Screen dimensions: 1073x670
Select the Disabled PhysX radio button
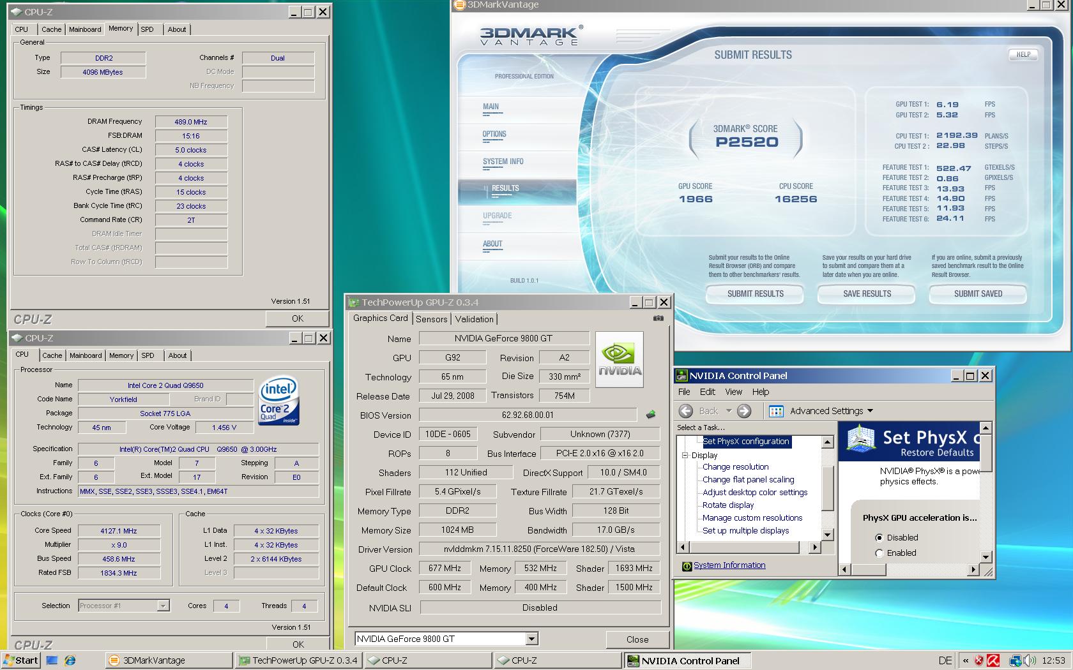tap(879, 538)
